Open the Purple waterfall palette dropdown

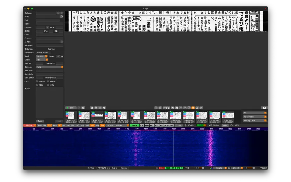tap(220, 168)
